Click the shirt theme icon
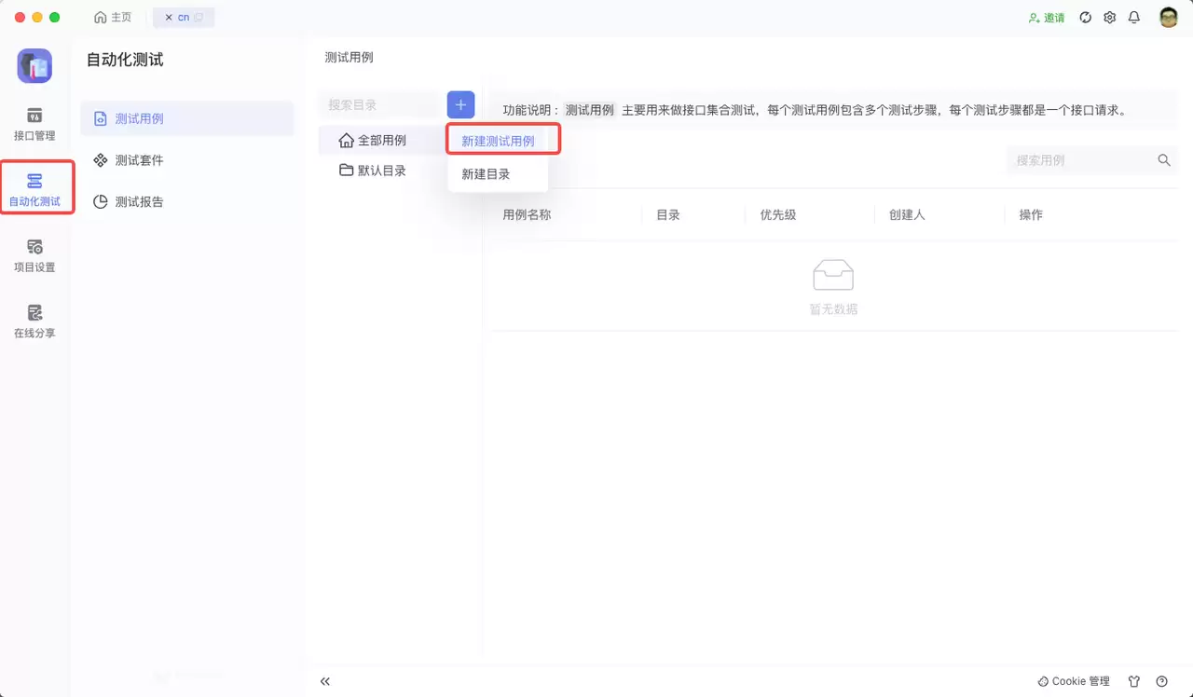The width and height of the screenshot is (1193, 697). tap(1134, 681)
